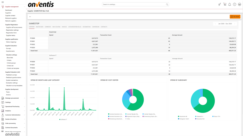The height and width of the screenshot is (136, 243).
Task: Toggle Stockholm AB legend in subsidiary chart
Action: 183,116
